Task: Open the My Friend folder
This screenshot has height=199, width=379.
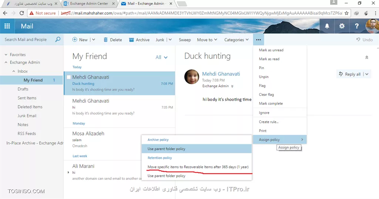Action: coord(31,80)
